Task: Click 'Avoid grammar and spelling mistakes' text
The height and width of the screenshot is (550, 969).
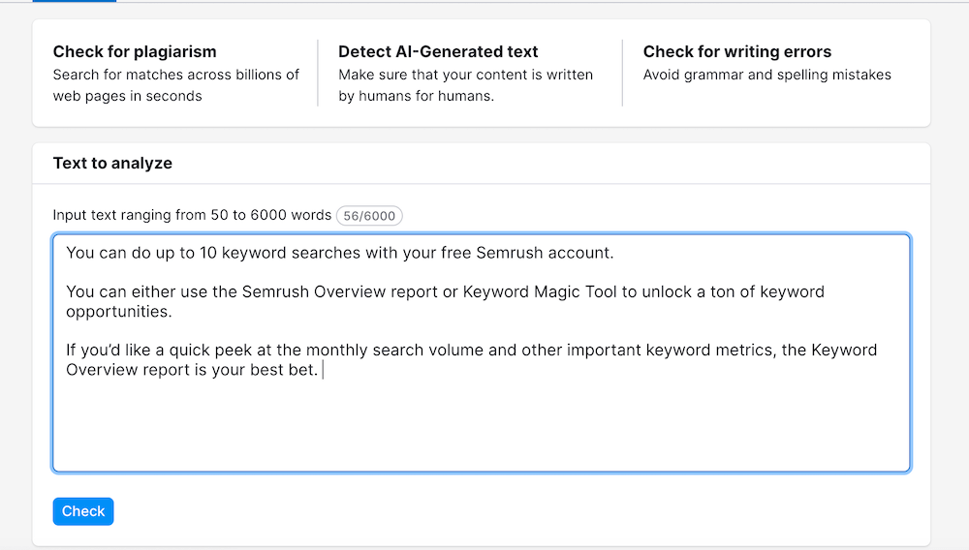Action: point(766,75)
